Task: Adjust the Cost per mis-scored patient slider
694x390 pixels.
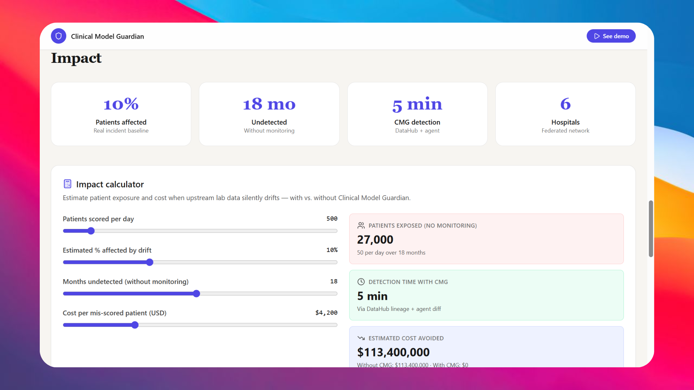Action: coord(200,325)
